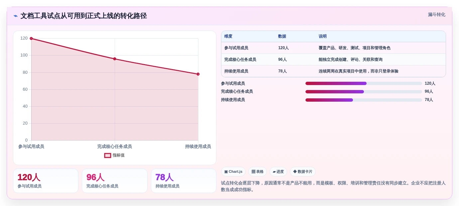Click the 参与试用成员 progress bar
Image resolution: width=459 pixels, height=206 pixels.
pyautogui.click(x=364, y=83)
